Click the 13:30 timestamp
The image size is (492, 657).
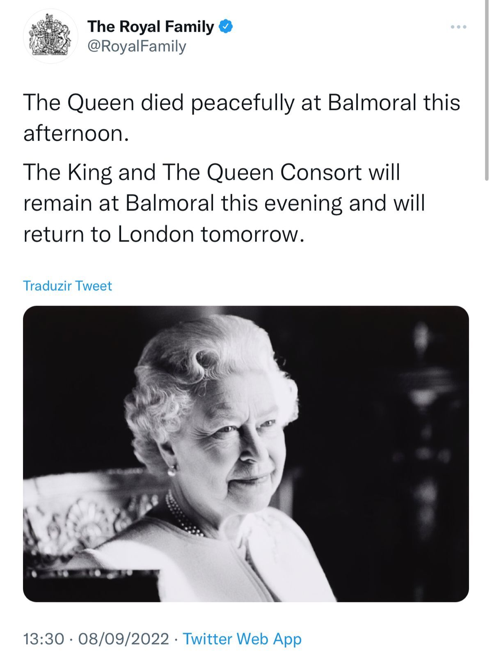[43, 639]
